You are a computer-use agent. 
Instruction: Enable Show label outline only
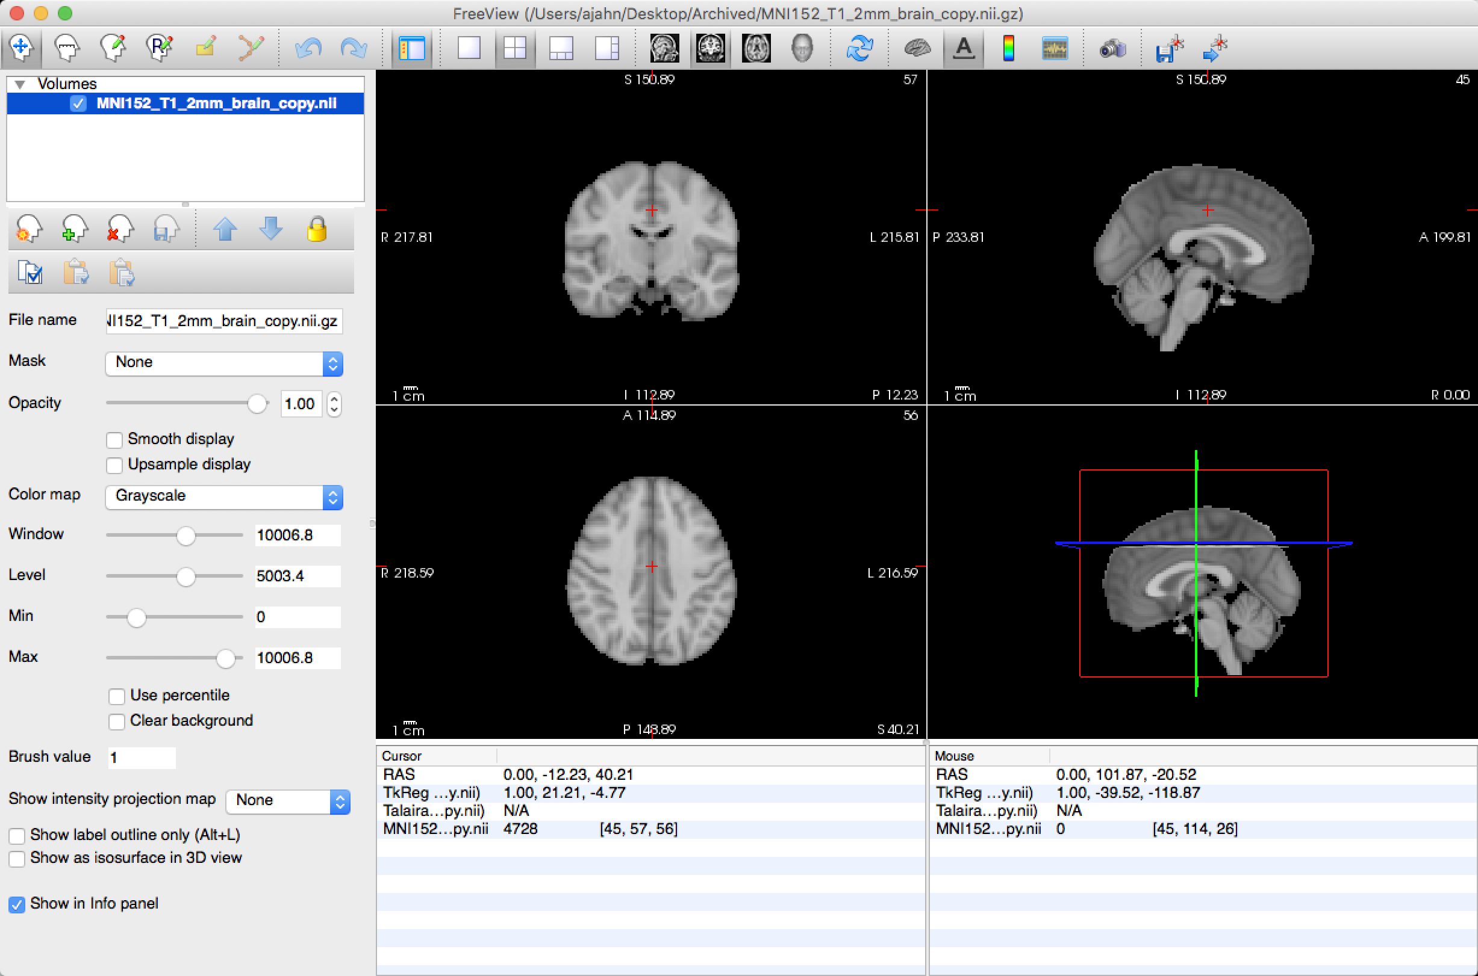17,836
